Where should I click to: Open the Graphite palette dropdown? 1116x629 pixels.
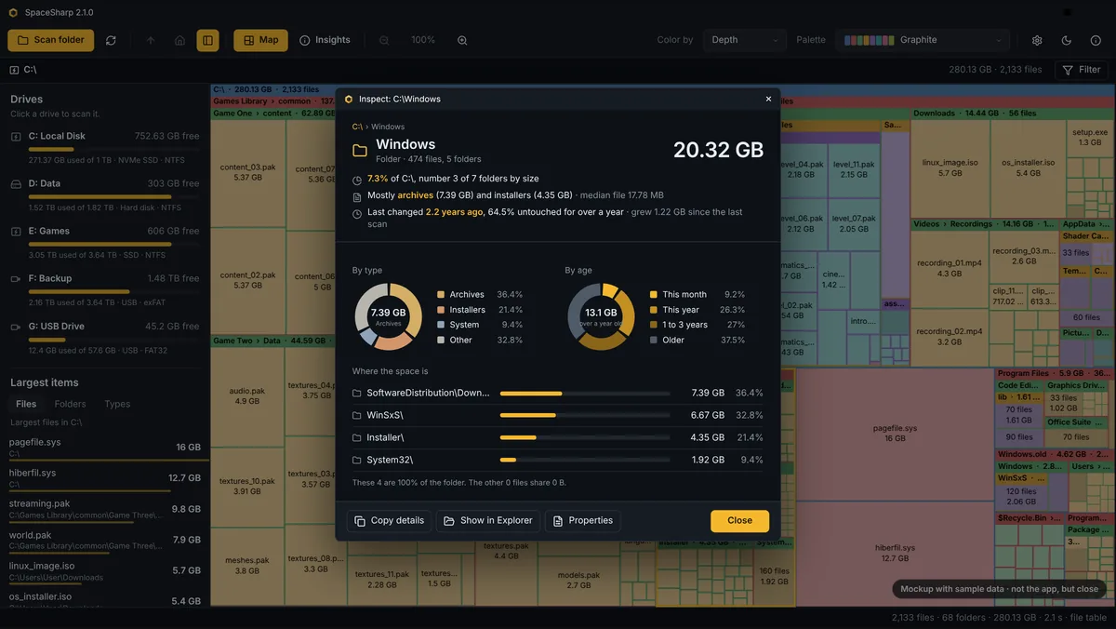pos(923,40)
